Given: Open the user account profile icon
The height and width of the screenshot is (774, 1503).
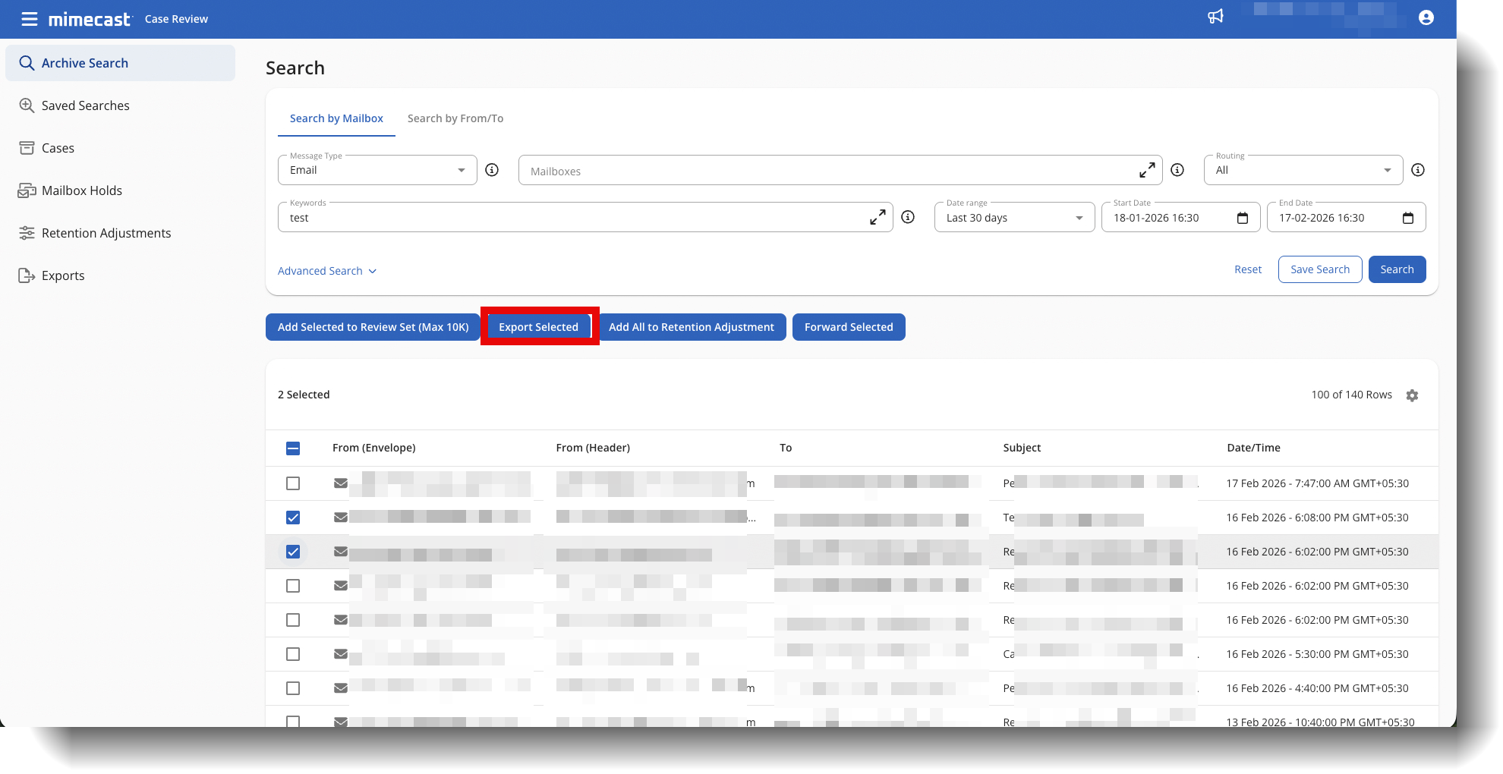Looking at the screenshot, I should [x=1426, y=17].
